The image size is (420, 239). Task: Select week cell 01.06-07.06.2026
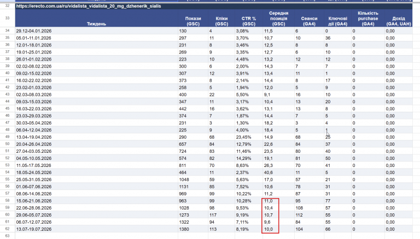click(x=96, y=187)
